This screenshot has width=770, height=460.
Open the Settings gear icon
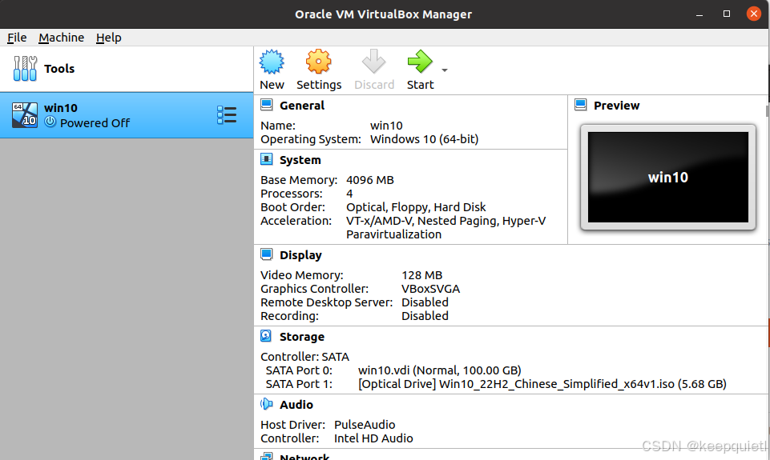click(x=318, y=62)
